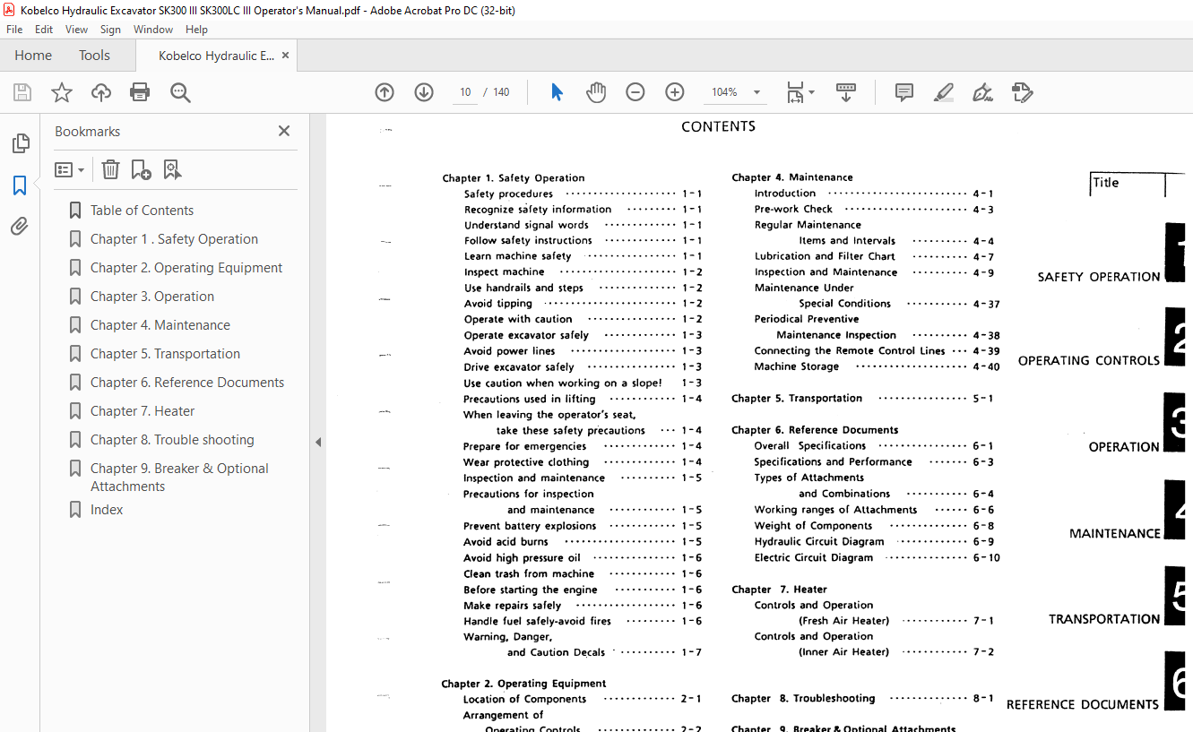This screenshot has height=732, width=1193.
Task: Jump to Chapter 9. Breaker & Optional Attachments bookmark
Action: [179, 478]
